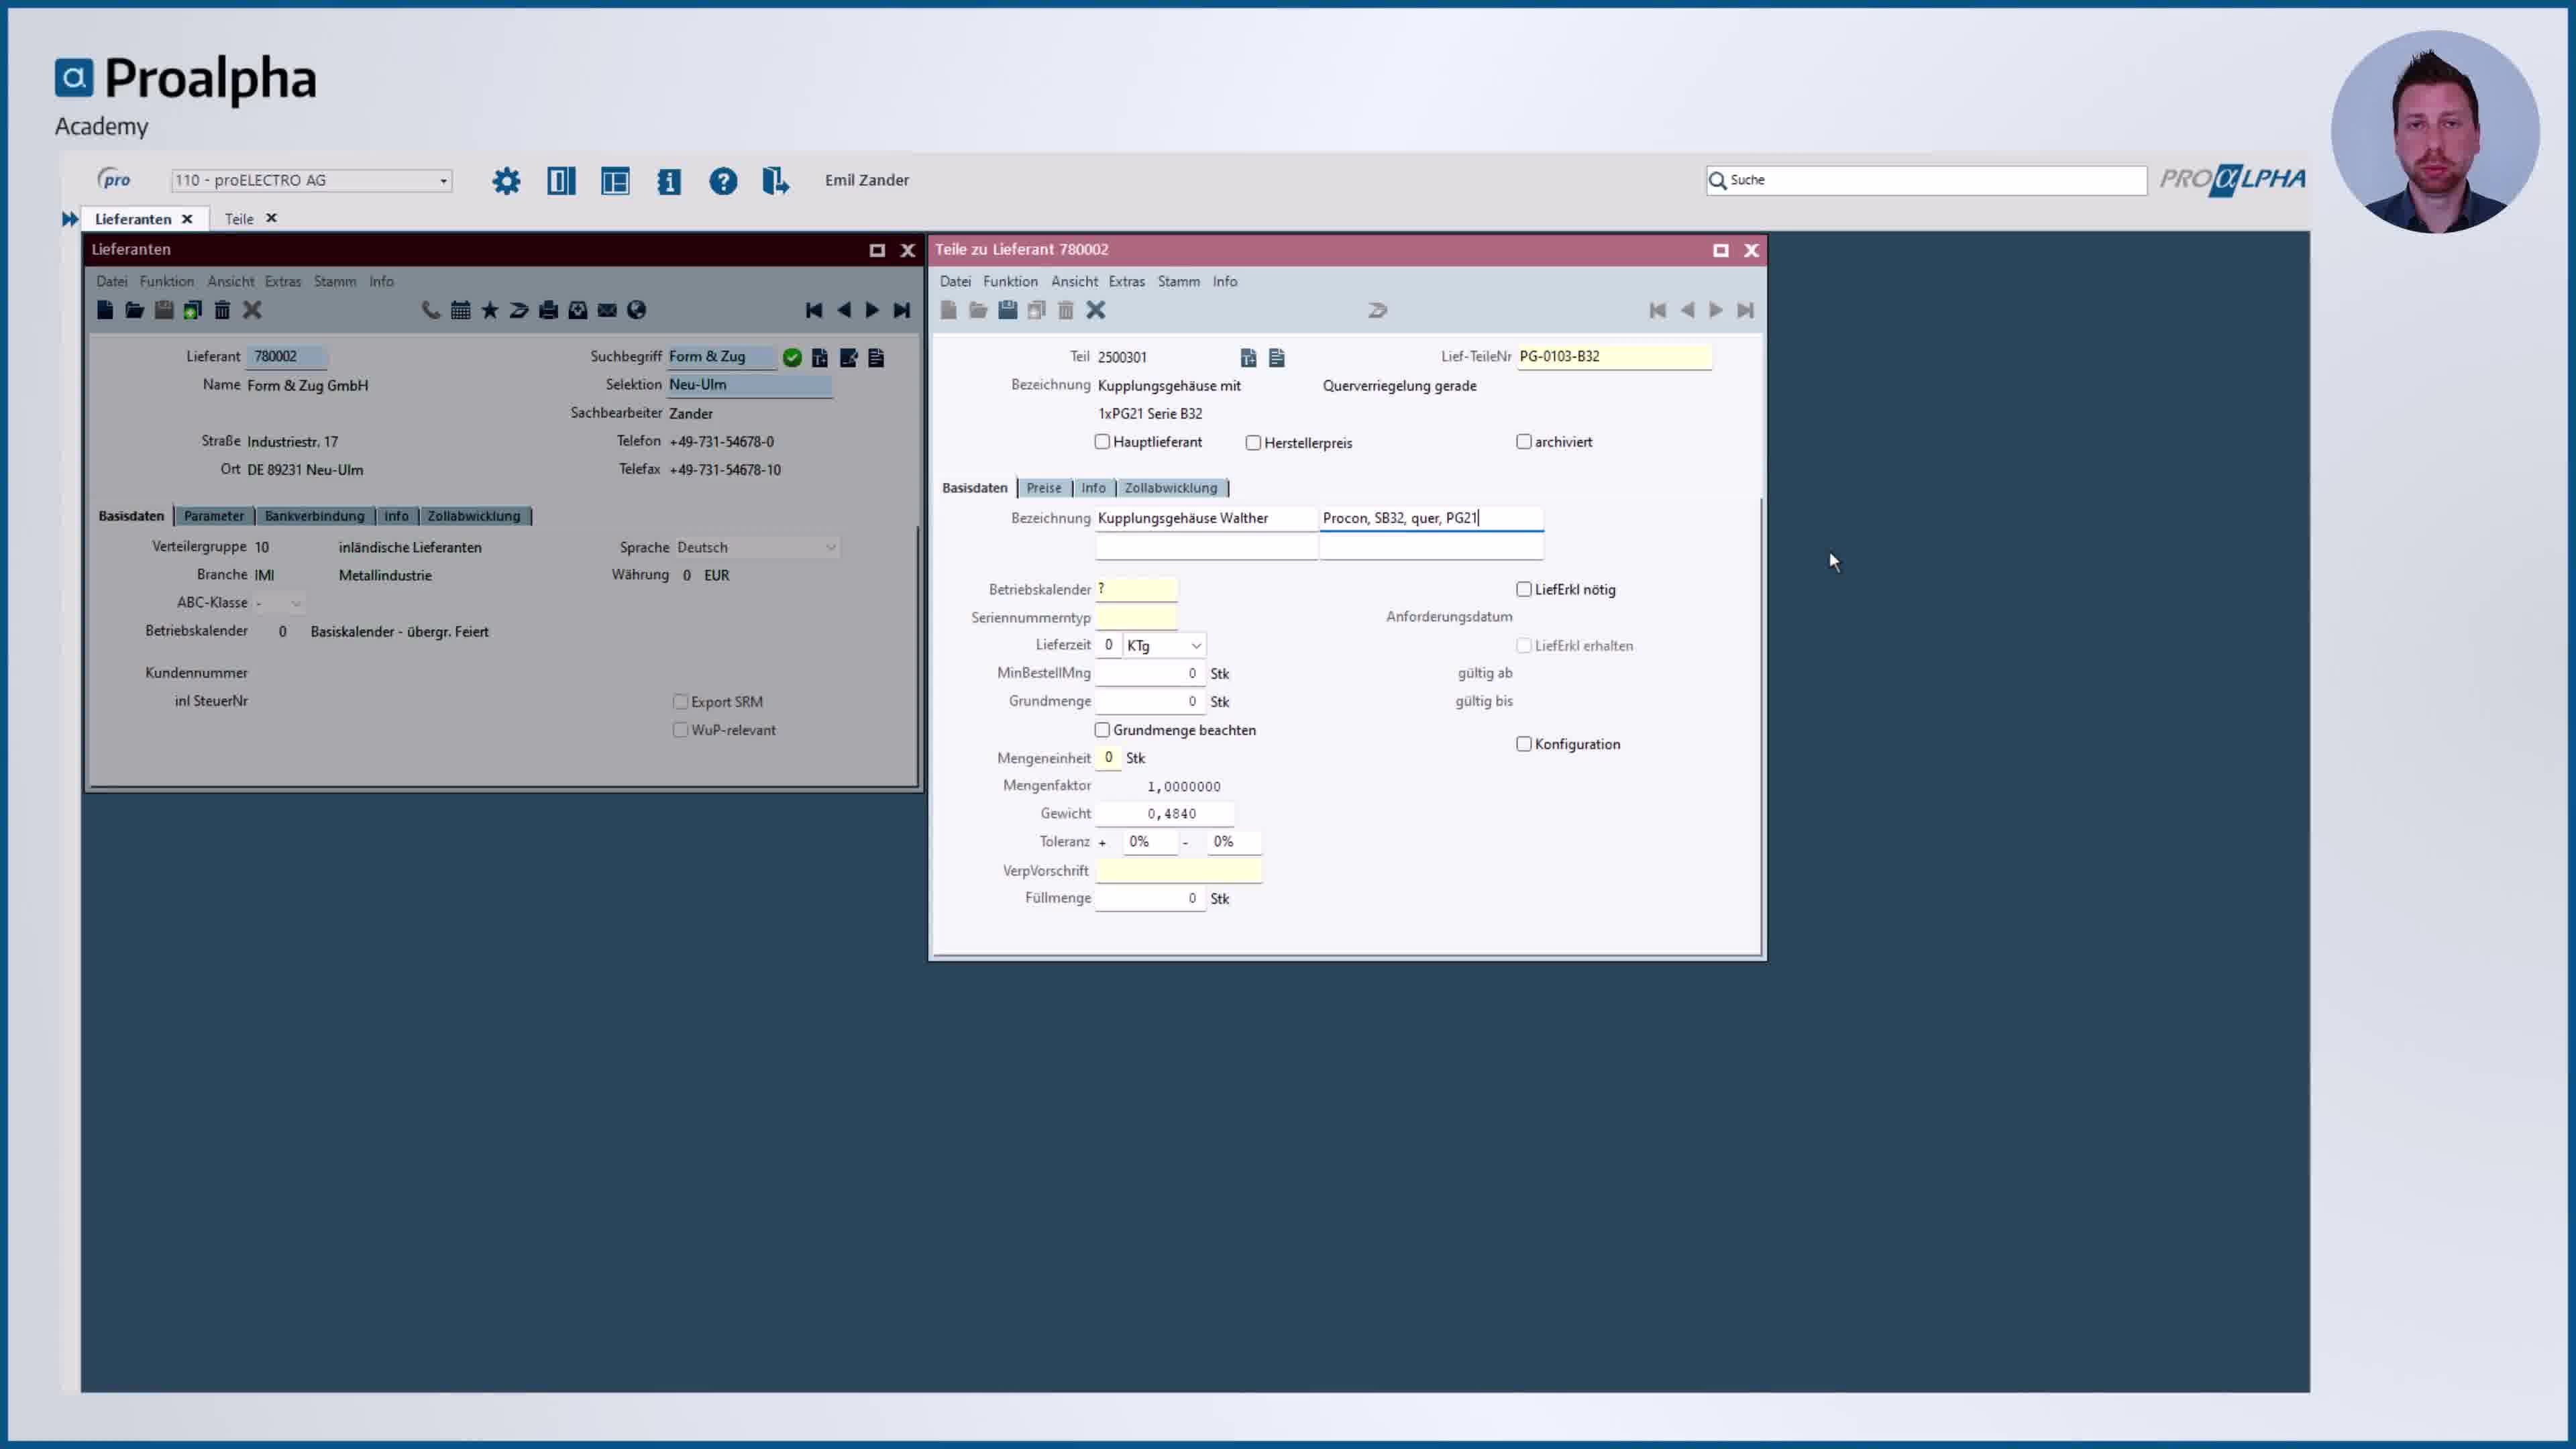Open the Parameter tab in Lieferanten
Image resolution: width=2576 pixels, height=1449 pixels.
click(213, 516)
